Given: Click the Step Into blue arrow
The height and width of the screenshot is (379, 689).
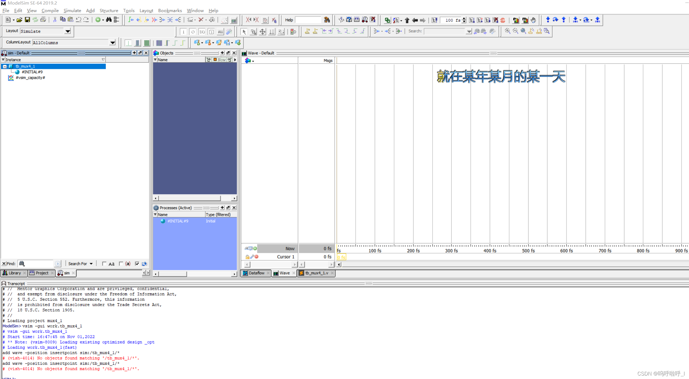Looking at the screenshot, I should point(547,20).
